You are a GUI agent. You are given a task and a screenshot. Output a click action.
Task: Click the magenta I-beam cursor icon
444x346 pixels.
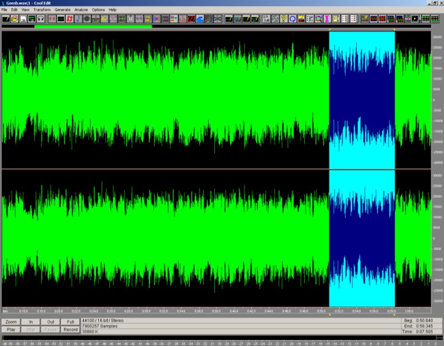click(327, 19)
